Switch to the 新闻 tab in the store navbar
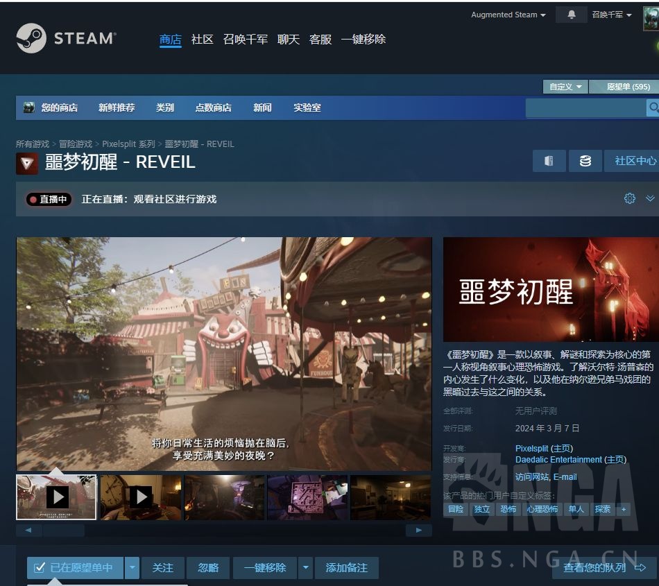Image resolution: width=659 pixels, height=586 pixels. pos(262,107)
